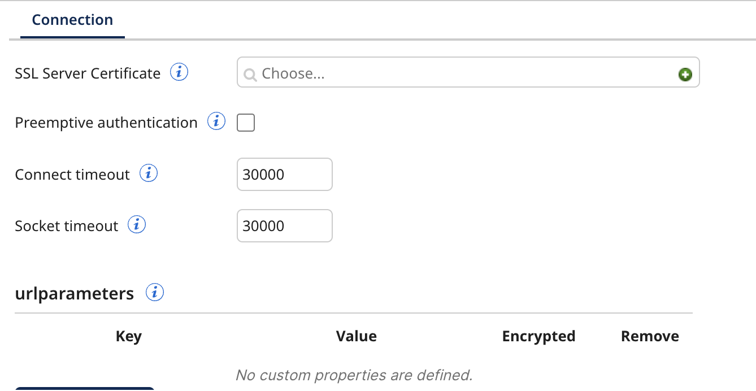
Task: Click the Preemptive authentication label
Action: [x=106, y=123]
